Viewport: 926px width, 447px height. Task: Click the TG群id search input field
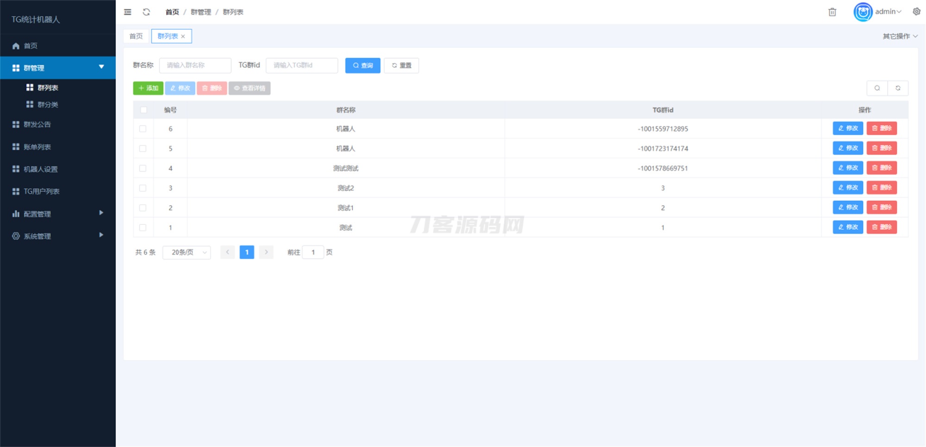[301, 65]
